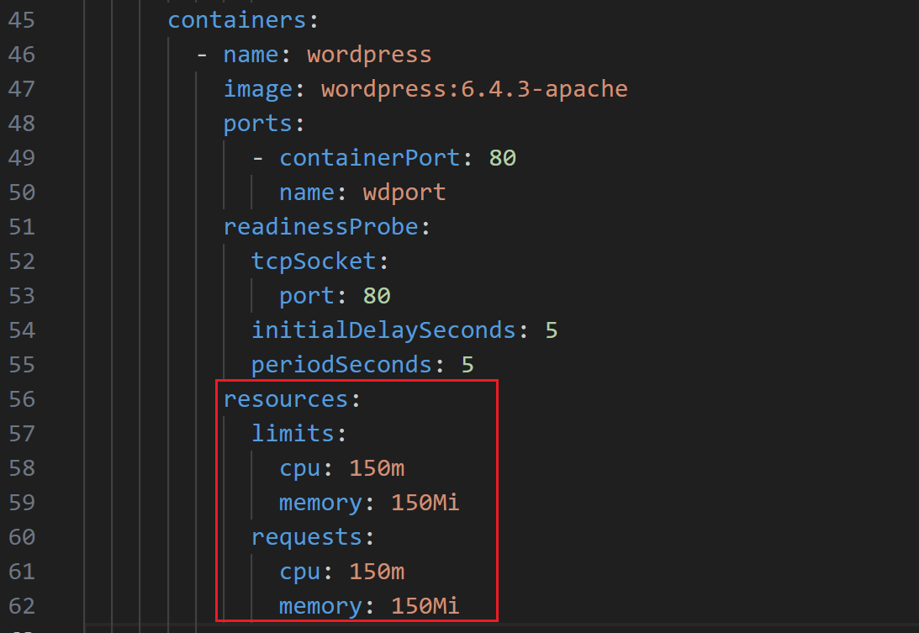Click the 'readinessProbe' key
This screenshot has width=919, height=633.
pyautogui.click(x=321, y=227)
